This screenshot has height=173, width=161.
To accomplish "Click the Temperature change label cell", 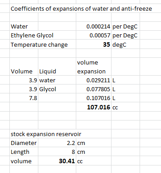I will [39, 44].
